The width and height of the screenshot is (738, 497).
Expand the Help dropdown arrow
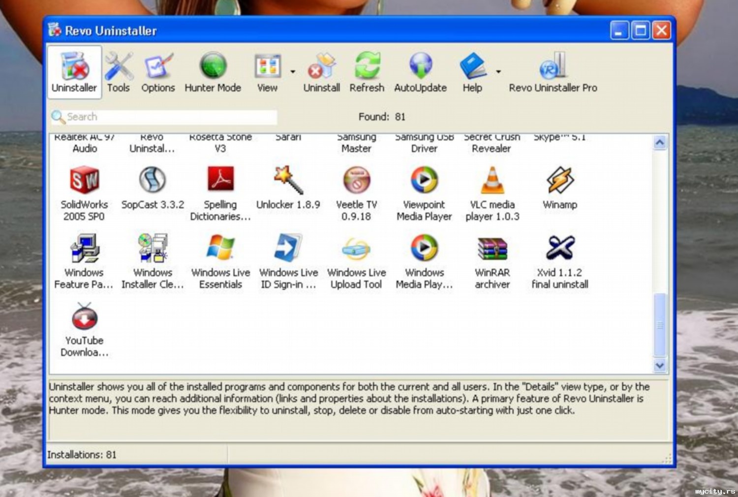pyautogui.click(x=498, y=72)
